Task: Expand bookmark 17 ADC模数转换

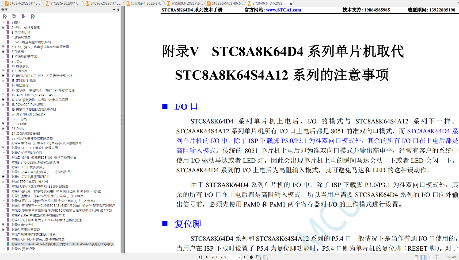Action: tap(3, 100)
